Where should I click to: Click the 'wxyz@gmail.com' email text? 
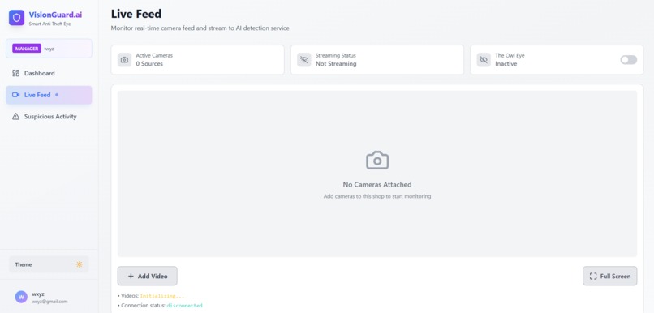tap(49, 302)
